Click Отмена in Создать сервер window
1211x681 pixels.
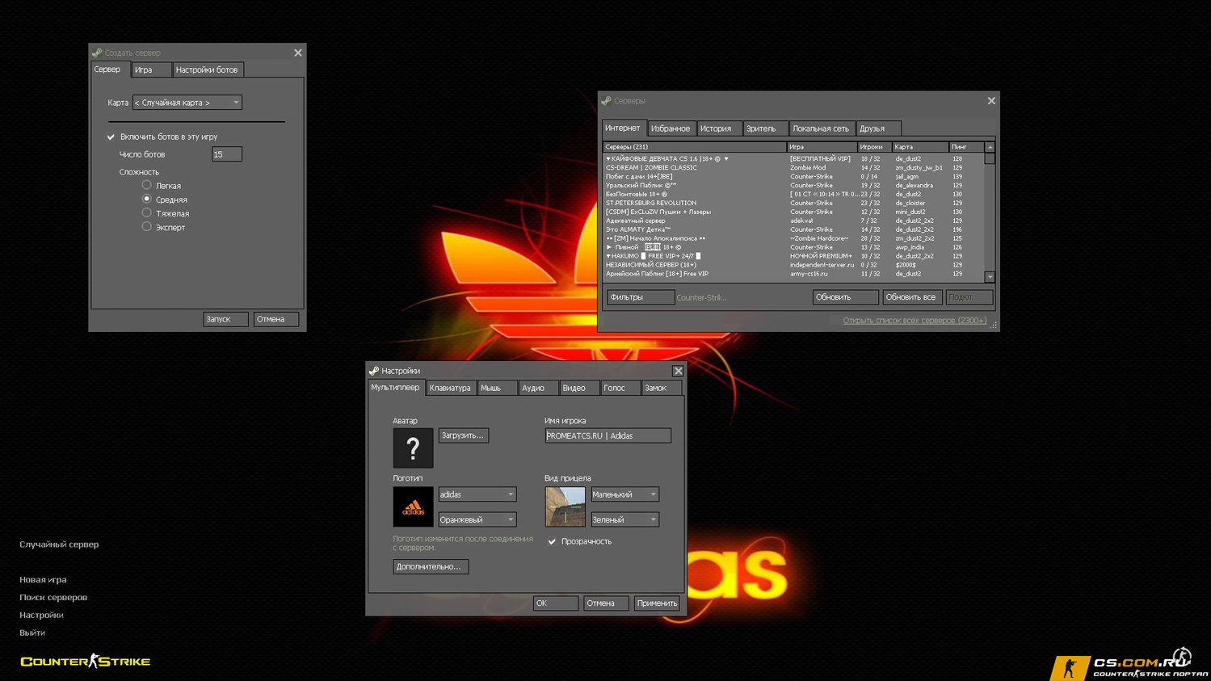275,319
